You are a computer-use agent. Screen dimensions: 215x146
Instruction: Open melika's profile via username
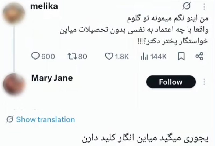(x=44, y=6)
